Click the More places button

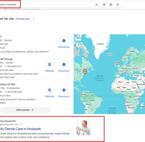click(x=25, y=110)
